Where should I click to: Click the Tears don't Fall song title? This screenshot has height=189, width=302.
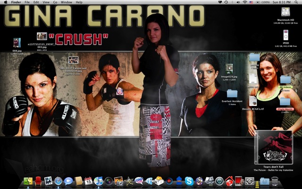(x=274, y=167)
